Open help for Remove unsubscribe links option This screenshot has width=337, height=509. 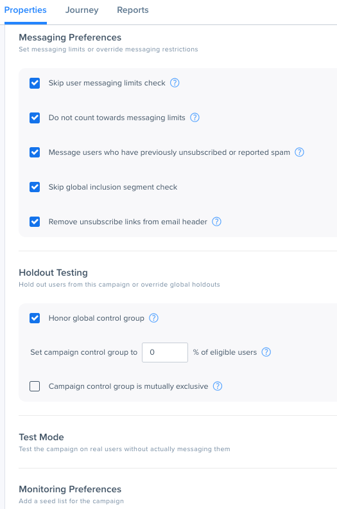(217, 222)
